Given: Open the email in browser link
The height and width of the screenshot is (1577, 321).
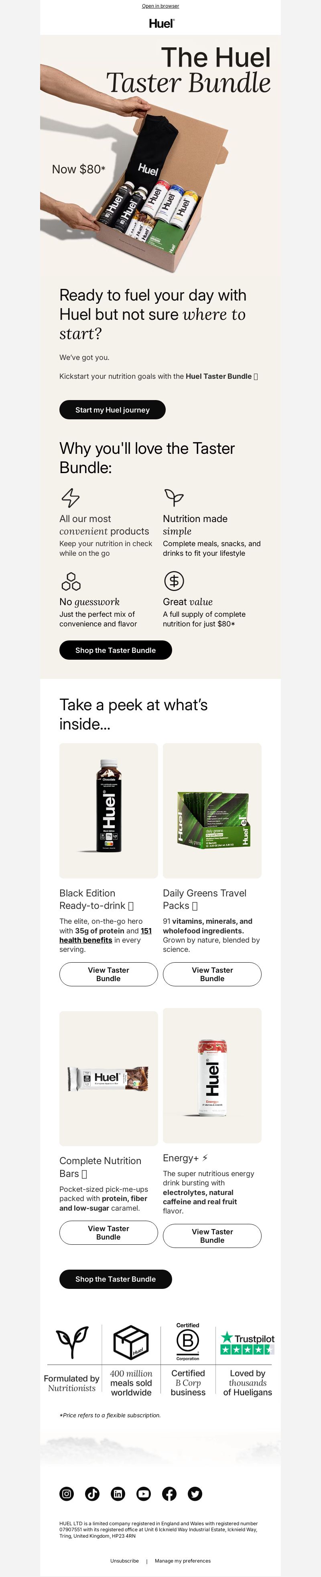Looking at the screenshot, I should (x=160, y=6).
